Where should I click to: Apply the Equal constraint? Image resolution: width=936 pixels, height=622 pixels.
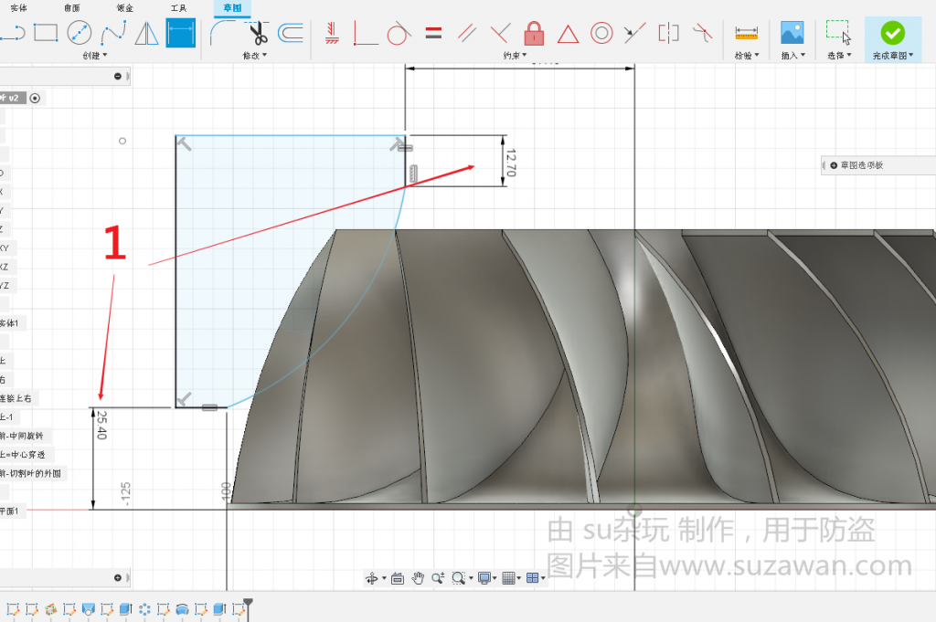[x=433, y=33]
